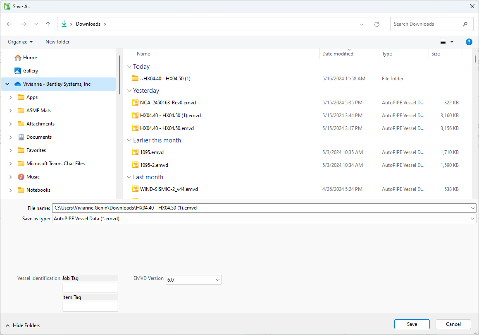Collapse the Last month group
Screen dimensions: 479x335
tap(129, 177)
